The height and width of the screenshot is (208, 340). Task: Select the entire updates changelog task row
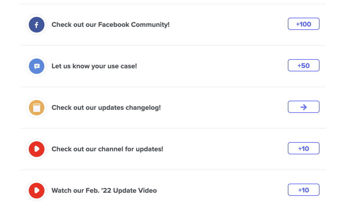tap(173, 108)
